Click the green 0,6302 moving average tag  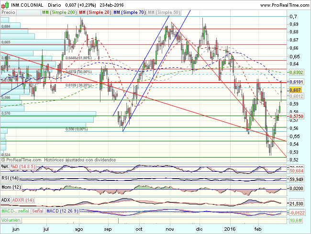tap(296, 73)
